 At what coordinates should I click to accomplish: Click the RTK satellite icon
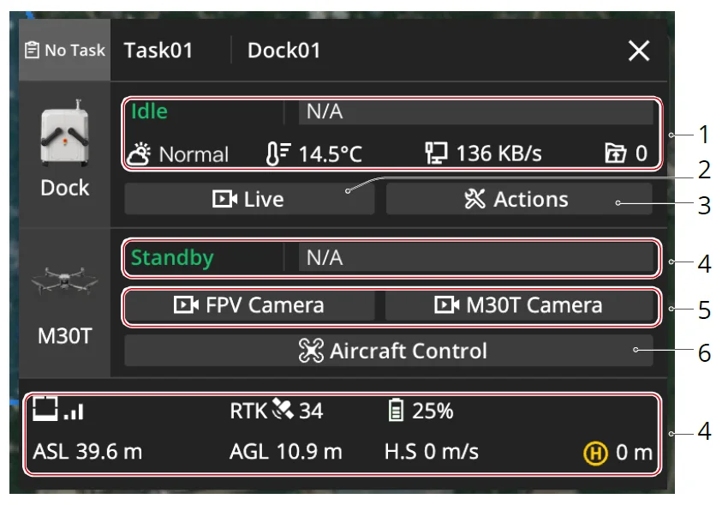(x=283, y=411)
